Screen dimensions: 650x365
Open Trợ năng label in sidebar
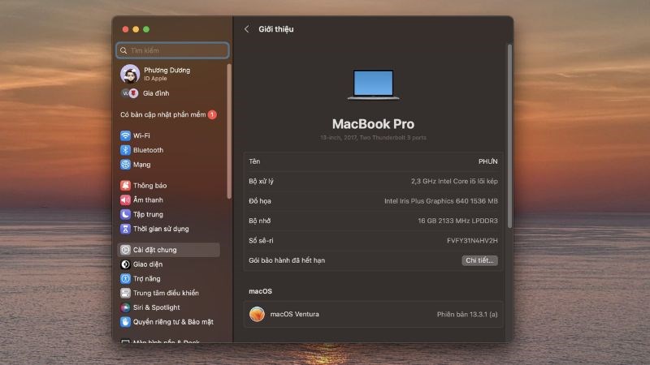146,278
